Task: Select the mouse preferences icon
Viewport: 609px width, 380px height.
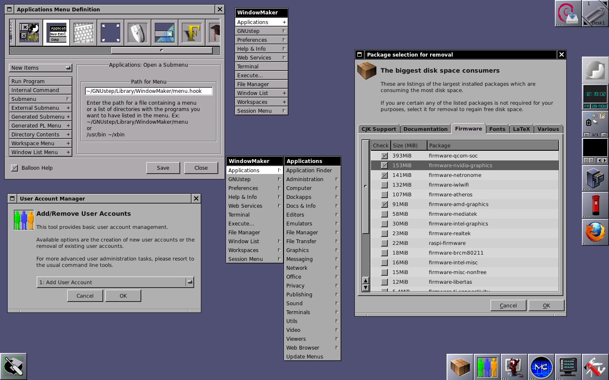Action: click(x=137, y=33)
